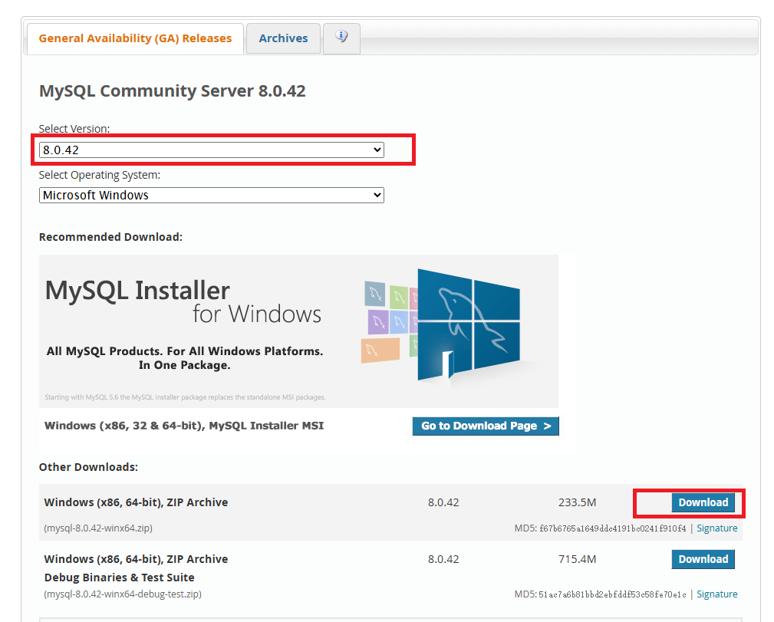Click the Windows dolphin logo in banner
This screenshot has width=774, height=622.
click(x=468, y=325)
